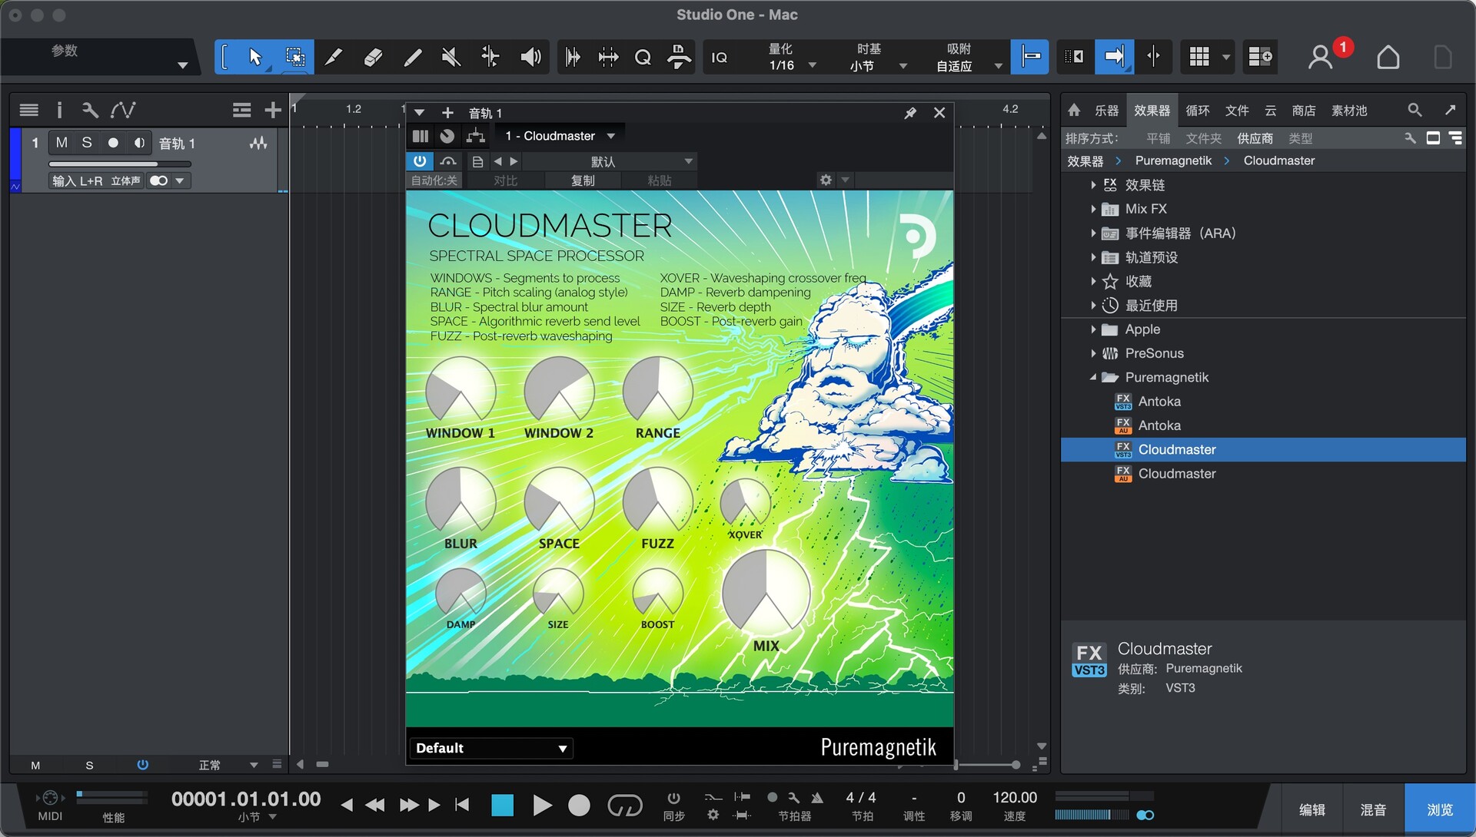Image resolution: width=1476 pixels, height=837 pixels.
Task: Search the browser with magnifier icon
Action: tap(1414, 111)
